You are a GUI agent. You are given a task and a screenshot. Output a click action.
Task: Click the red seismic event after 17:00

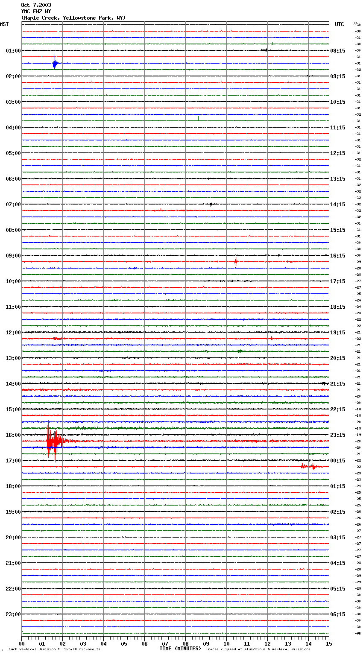310,466
